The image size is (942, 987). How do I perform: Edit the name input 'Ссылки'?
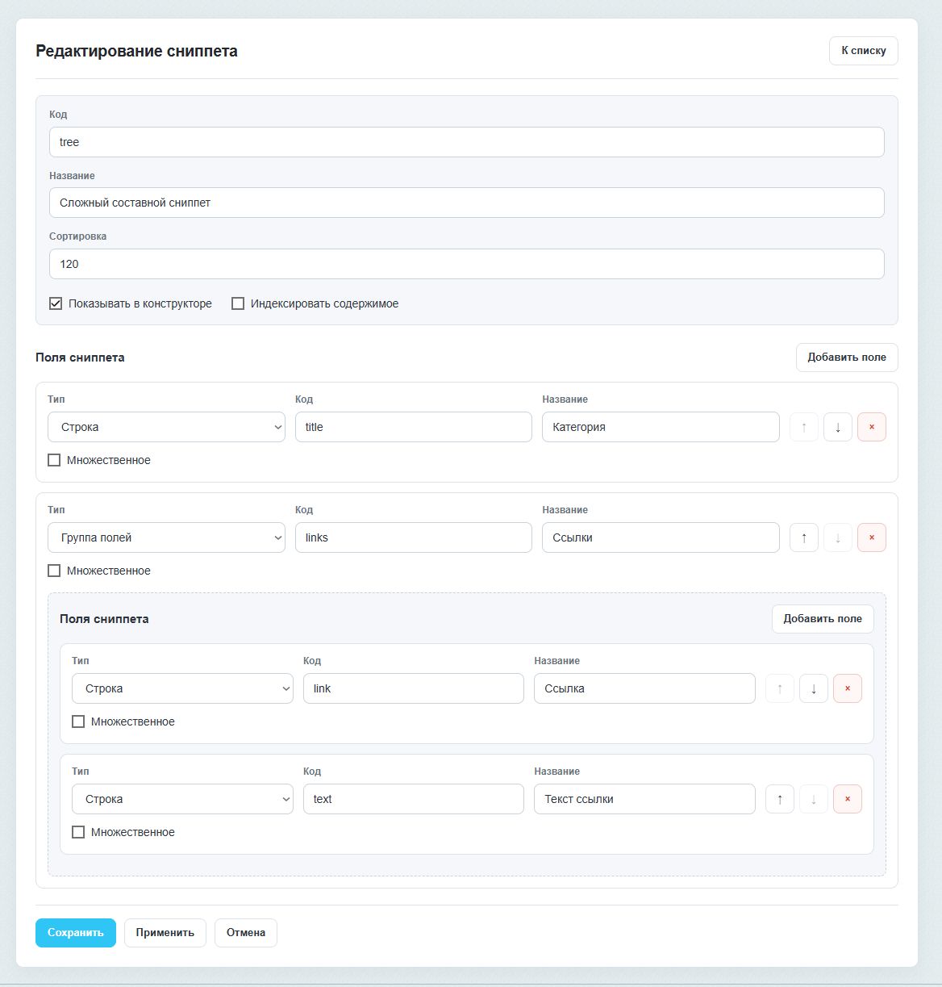(x=661, y=537)
